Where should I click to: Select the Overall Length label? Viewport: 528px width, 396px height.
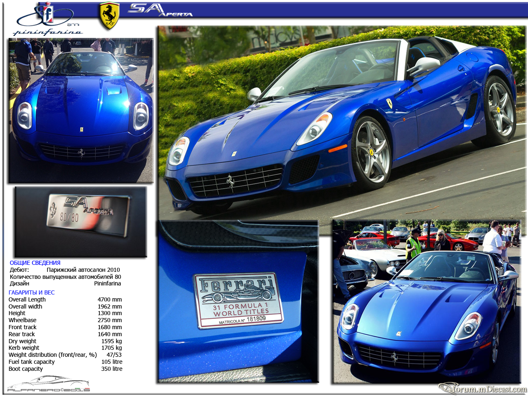(27, 299)
